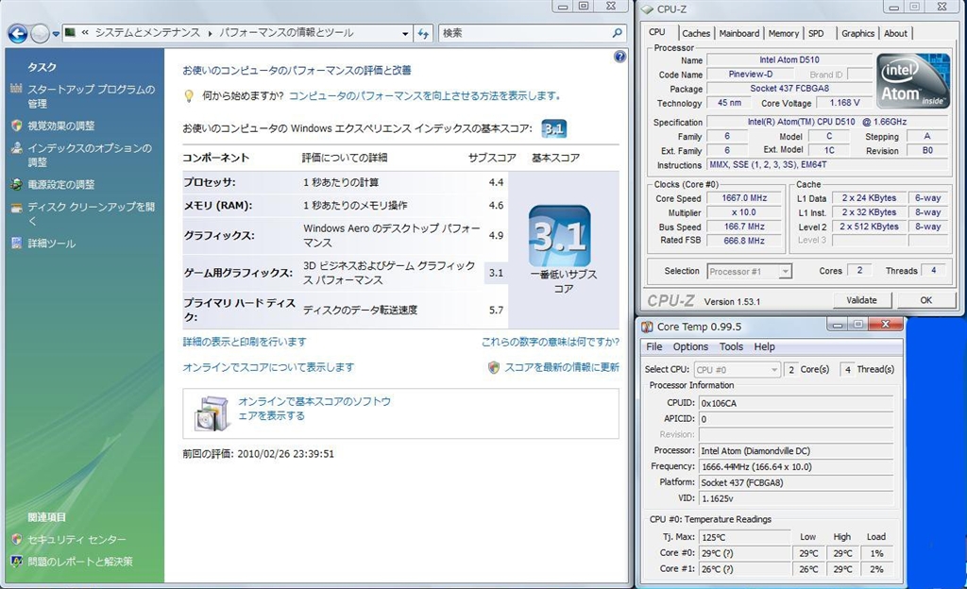Click the Intel Atom logo in CPU-Z

(x=911, y=83)
